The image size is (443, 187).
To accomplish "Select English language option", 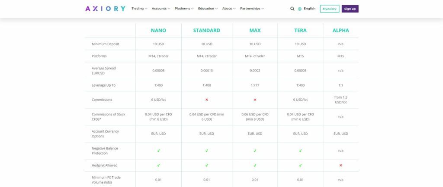I will 309,9.
